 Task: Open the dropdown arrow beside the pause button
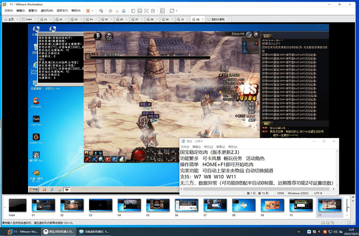(x=92, y=11)
